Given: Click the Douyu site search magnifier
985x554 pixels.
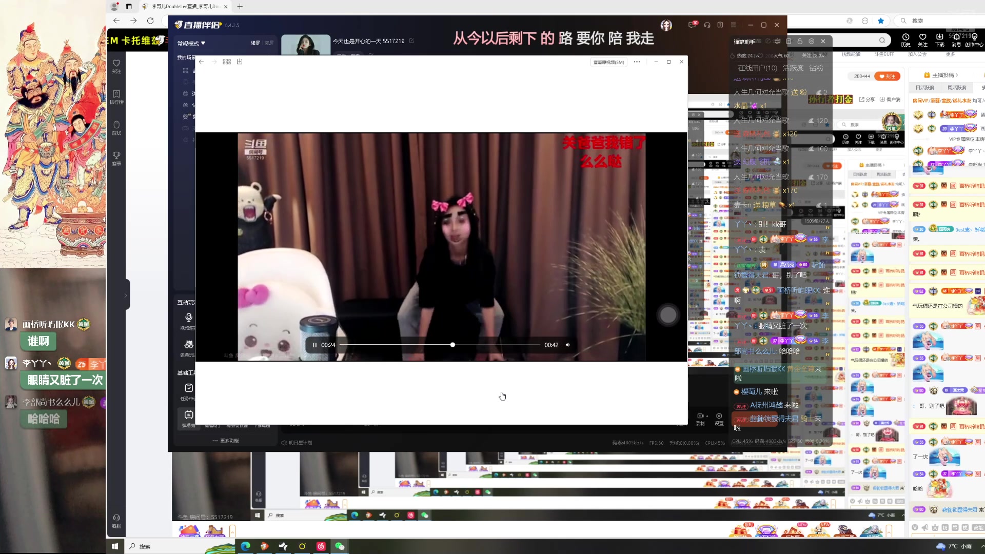Looking at the screenshot, I should point(882,41).
